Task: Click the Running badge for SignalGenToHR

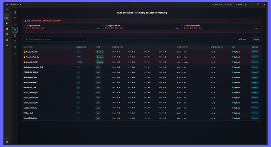Action: coord(100,62)
